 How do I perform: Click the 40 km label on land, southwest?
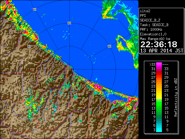pyautogui.click(x=29, y=93)
